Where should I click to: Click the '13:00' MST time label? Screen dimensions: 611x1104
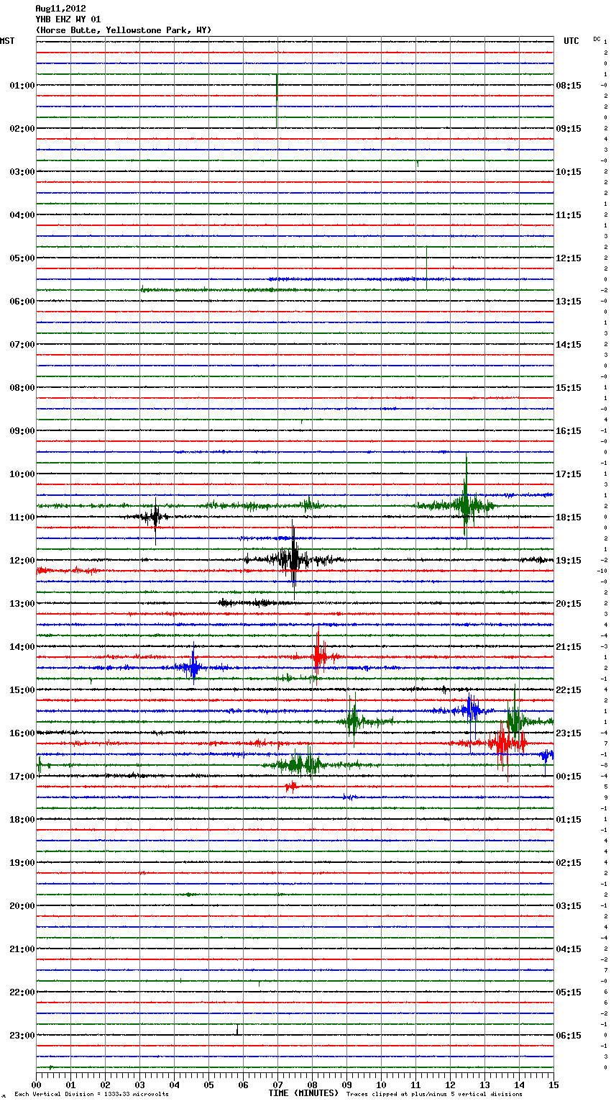click(x=22, y=604)
